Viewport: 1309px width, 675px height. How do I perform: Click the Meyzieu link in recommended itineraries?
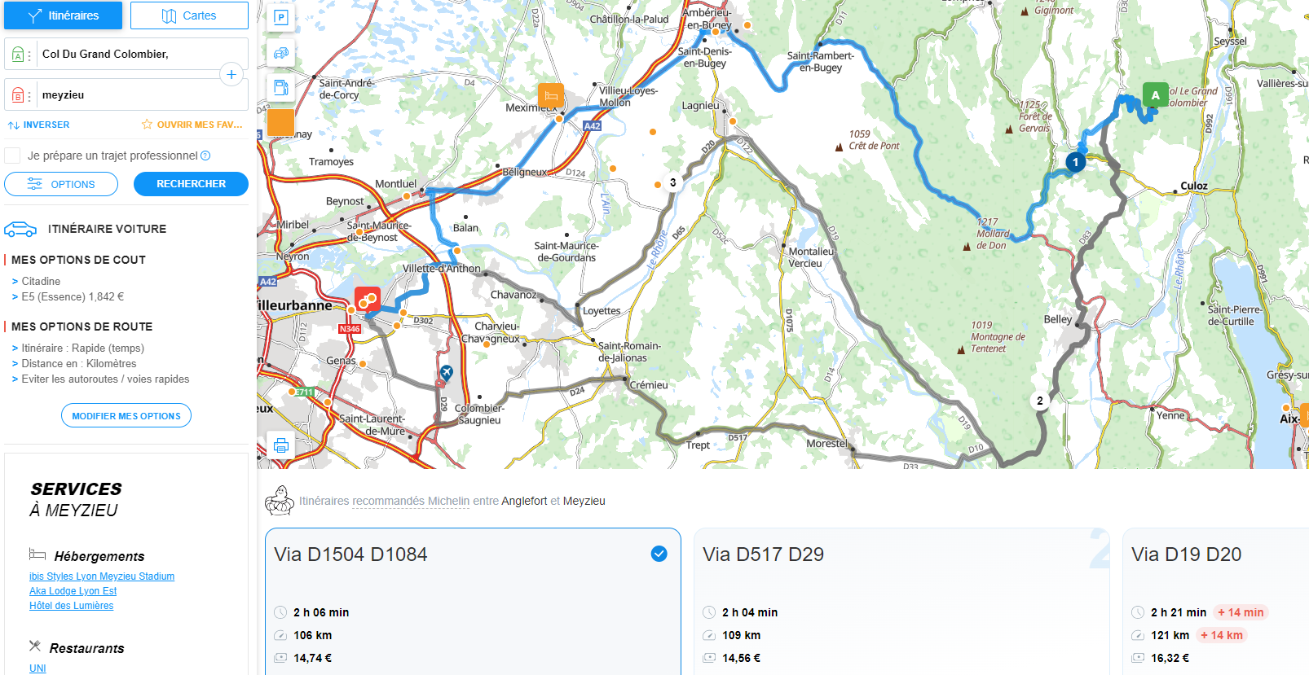point(584,501)
